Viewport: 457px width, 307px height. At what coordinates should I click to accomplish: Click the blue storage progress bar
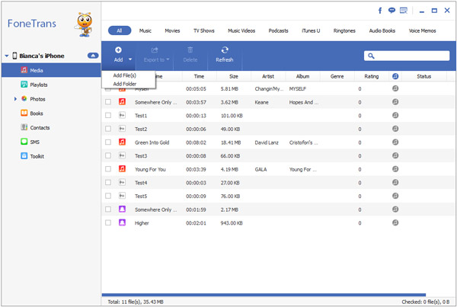pyautogui.click(x=264, y=295)
